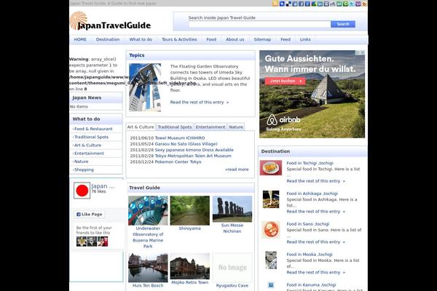
Task: Open Shopping sidebar link
Action: tap(84, 170)
